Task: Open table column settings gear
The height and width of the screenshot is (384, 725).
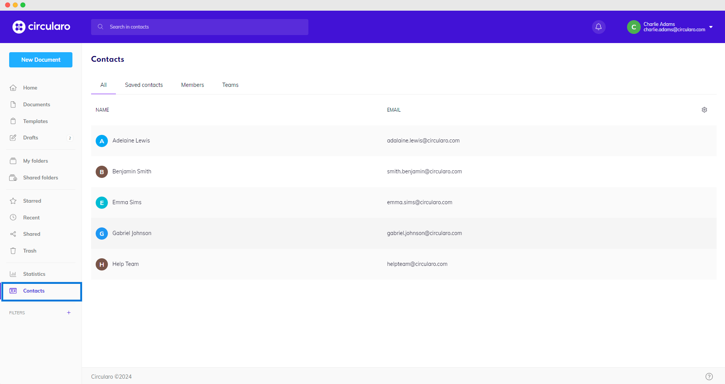Action: pos(704,110)
